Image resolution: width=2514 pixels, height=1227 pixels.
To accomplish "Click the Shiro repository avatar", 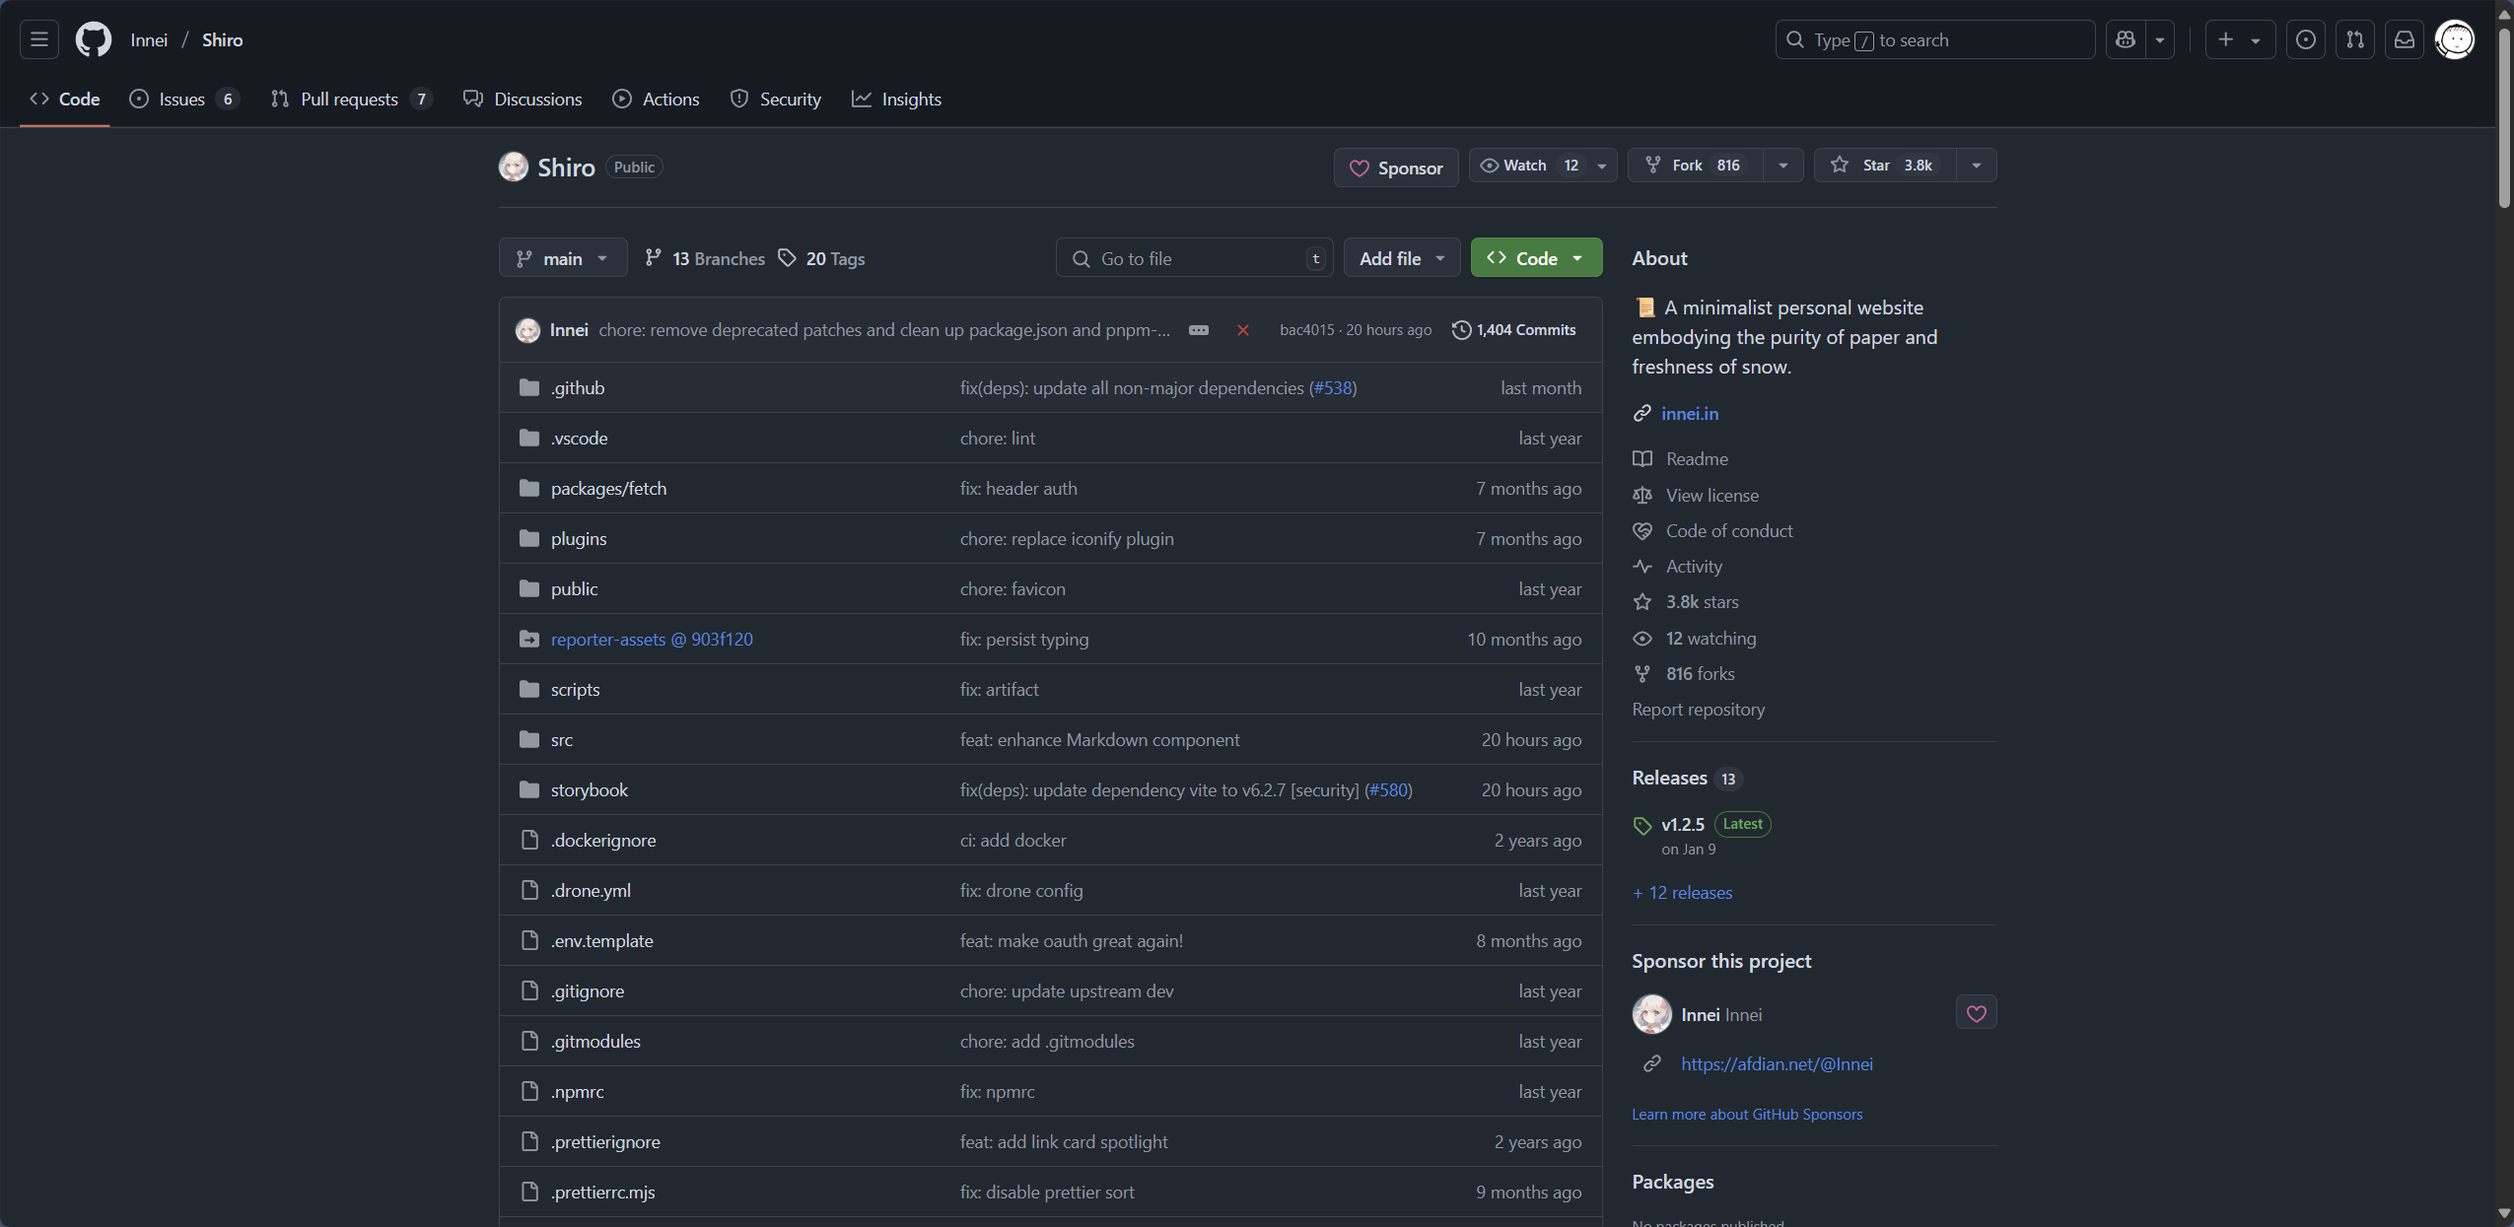I will click(x=514, y=167).
